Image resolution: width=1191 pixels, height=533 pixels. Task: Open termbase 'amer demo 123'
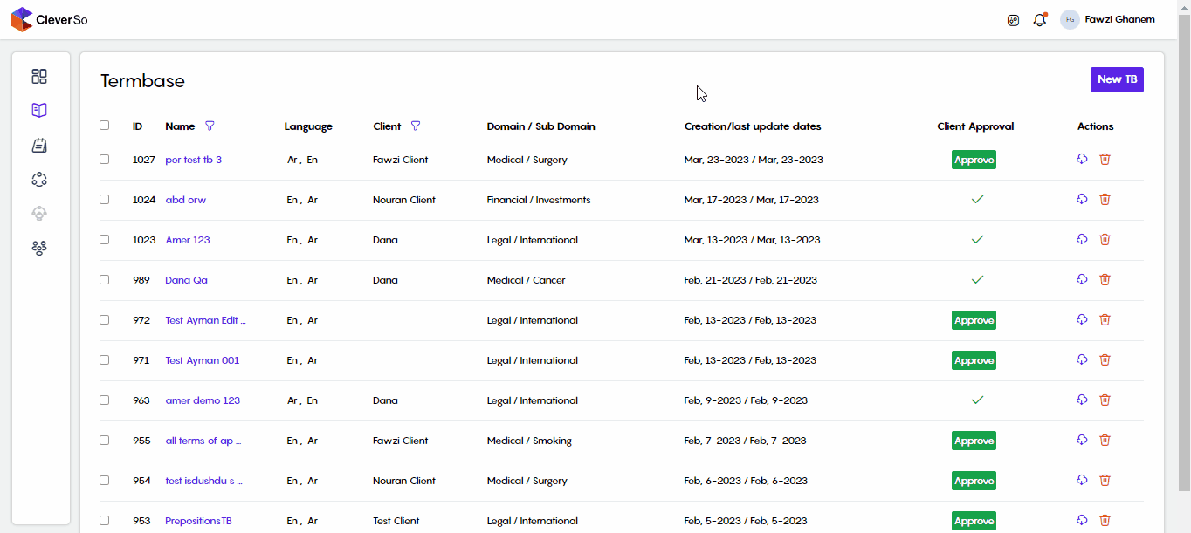tap(203, 400)
